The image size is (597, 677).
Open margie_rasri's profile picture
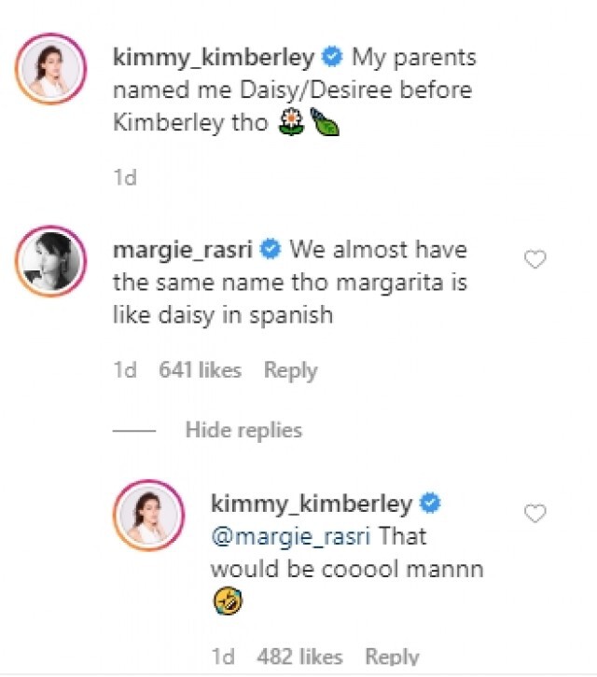click(52, 261)
